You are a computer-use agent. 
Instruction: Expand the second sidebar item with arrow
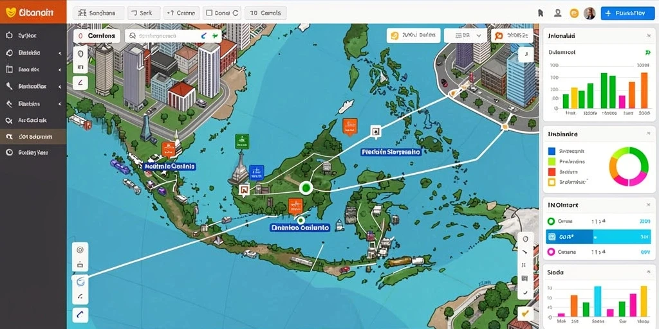point(33,53)
